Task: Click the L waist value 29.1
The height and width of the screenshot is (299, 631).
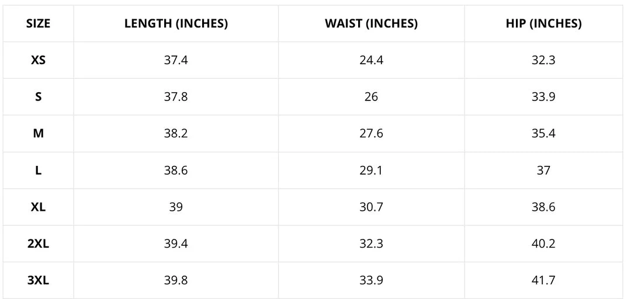Action: point(371,171)
